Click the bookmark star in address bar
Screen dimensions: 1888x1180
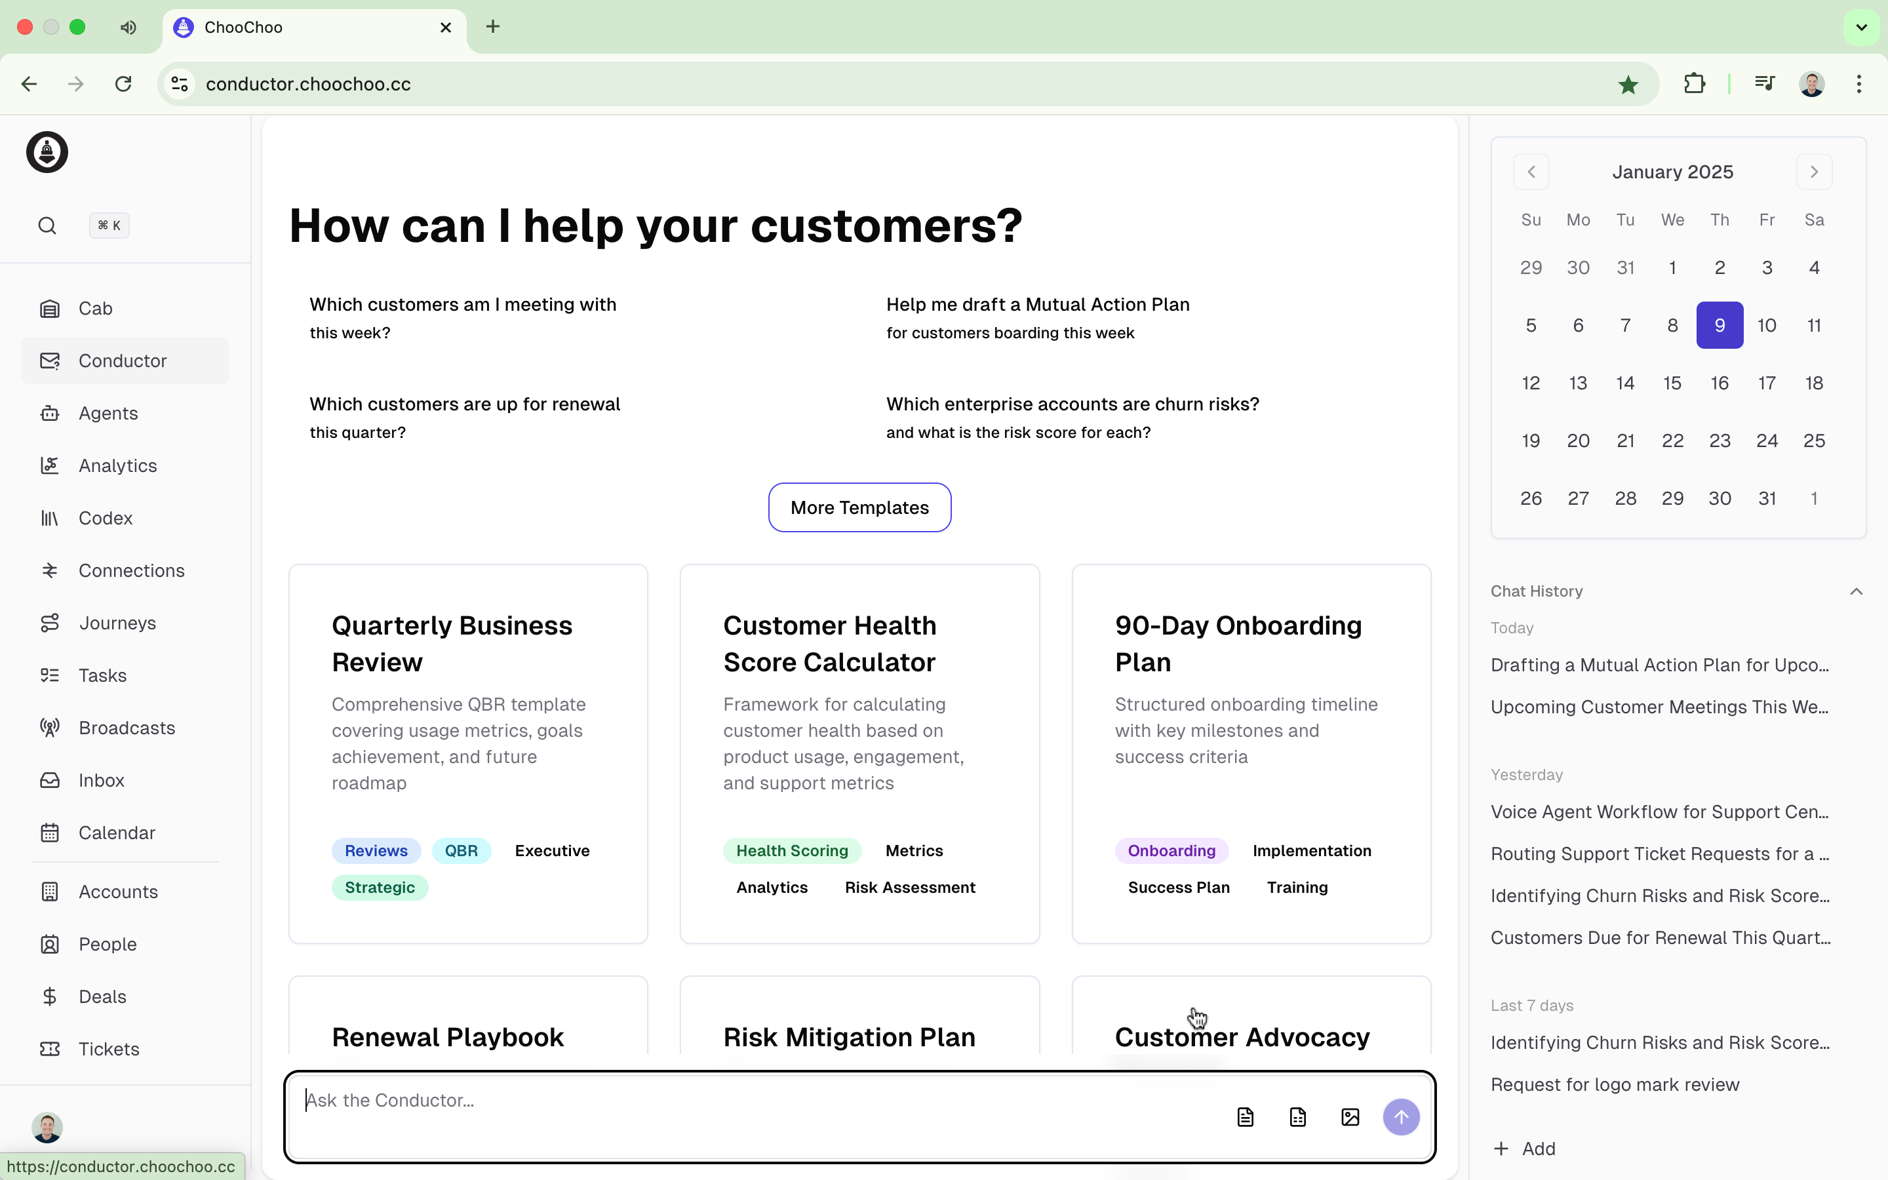click(x=1628, y=85)
